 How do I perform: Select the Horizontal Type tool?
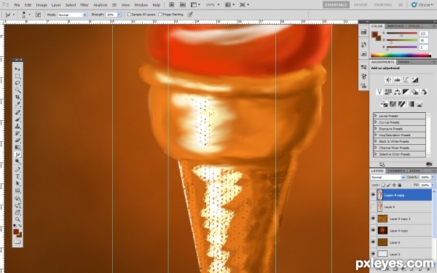17,176
